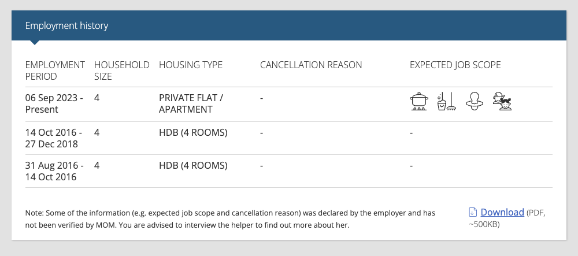578x256 pixels.
Task: Click the cooking pot job scope icon
Action: click(419, 101)
